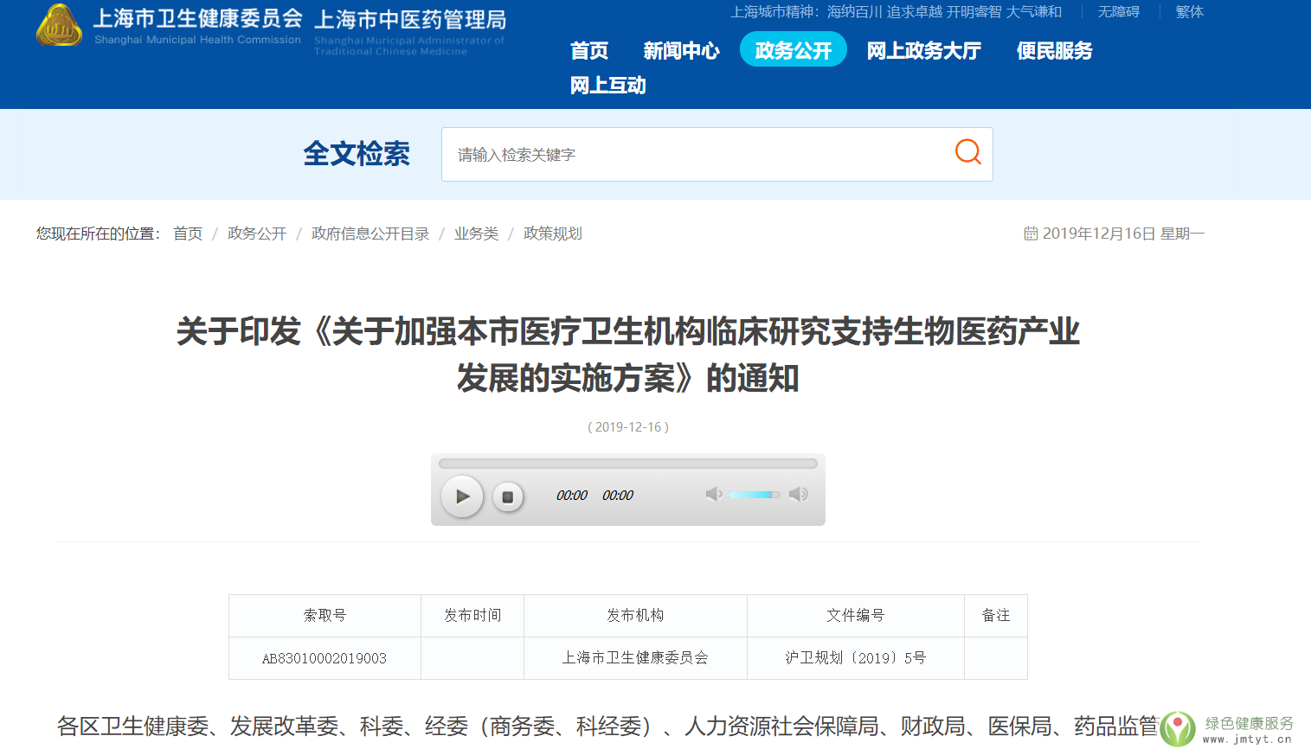Click the calendar icon beside the date
The height and width of the screenshot is (749, 1311).
1031,234
